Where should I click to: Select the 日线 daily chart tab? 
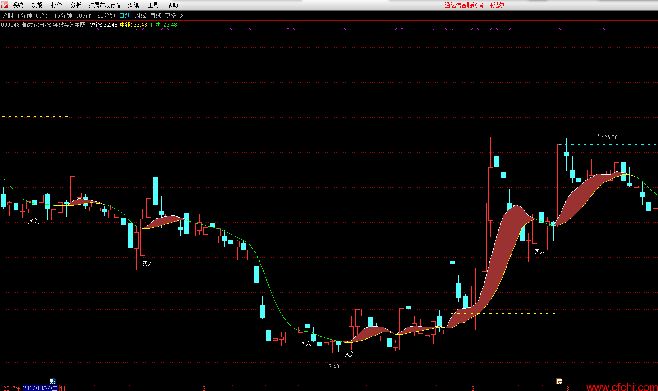click(125, 15)
